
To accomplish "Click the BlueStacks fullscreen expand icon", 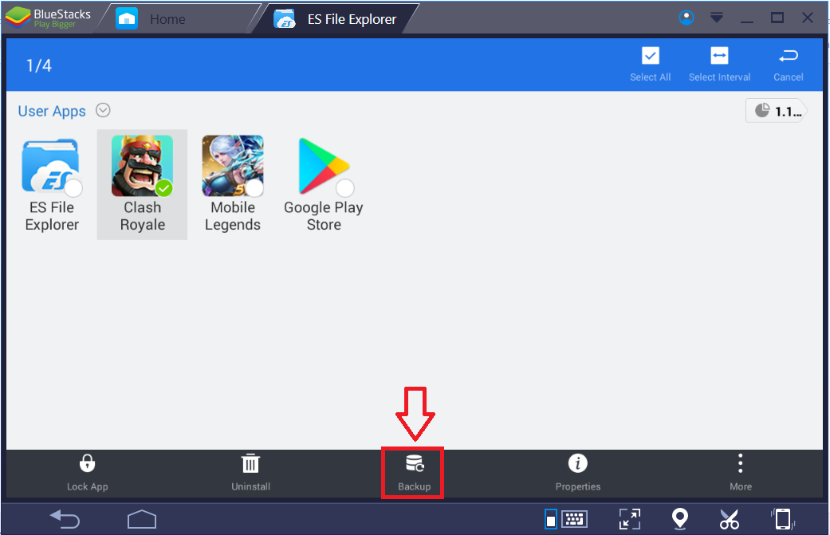I will tap(629, 519).
